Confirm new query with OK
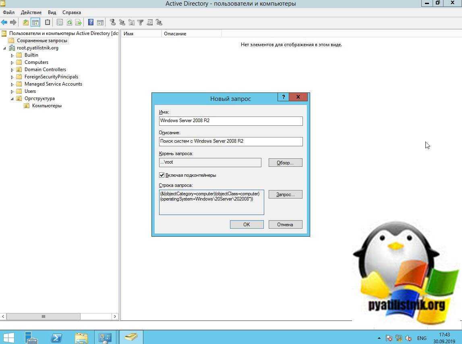The width and height of the screenshot is (462, 344). pos(247,224)
